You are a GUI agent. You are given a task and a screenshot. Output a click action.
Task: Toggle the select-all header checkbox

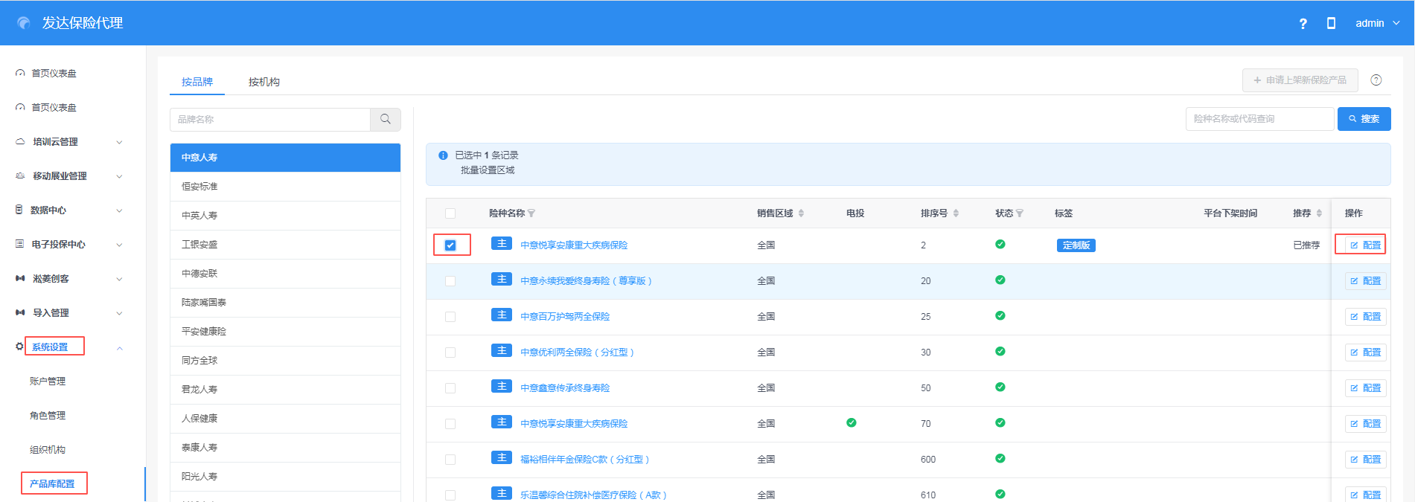point(450,213)
